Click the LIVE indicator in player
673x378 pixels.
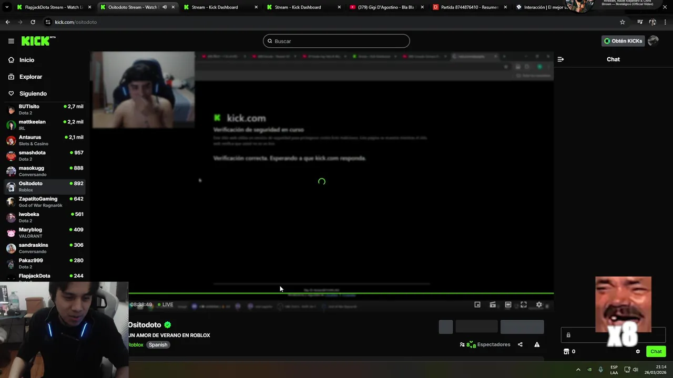point(166,304)
